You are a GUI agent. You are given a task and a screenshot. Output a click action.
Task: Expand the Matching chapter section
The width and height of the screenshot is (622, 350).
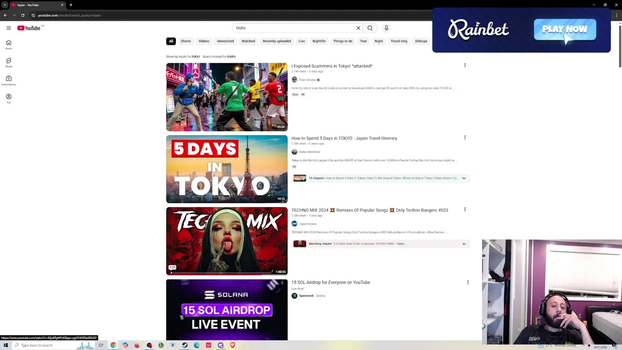pyautogui.click(x=464, y=244)
